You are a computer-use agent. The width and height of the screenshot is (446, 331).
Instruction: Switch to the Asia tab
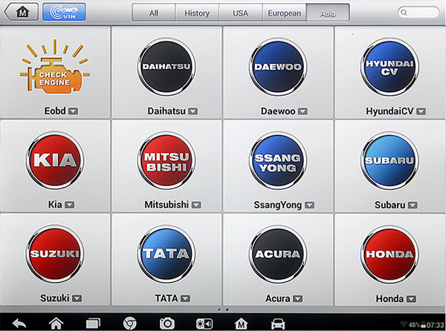pyautogui.click(x=328, y=13)
